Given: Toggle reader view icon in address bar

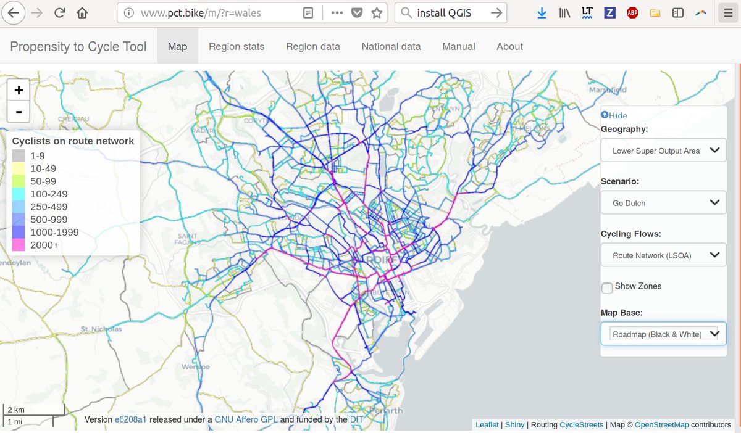Looking at the screenshot, I should pos(308,13).
